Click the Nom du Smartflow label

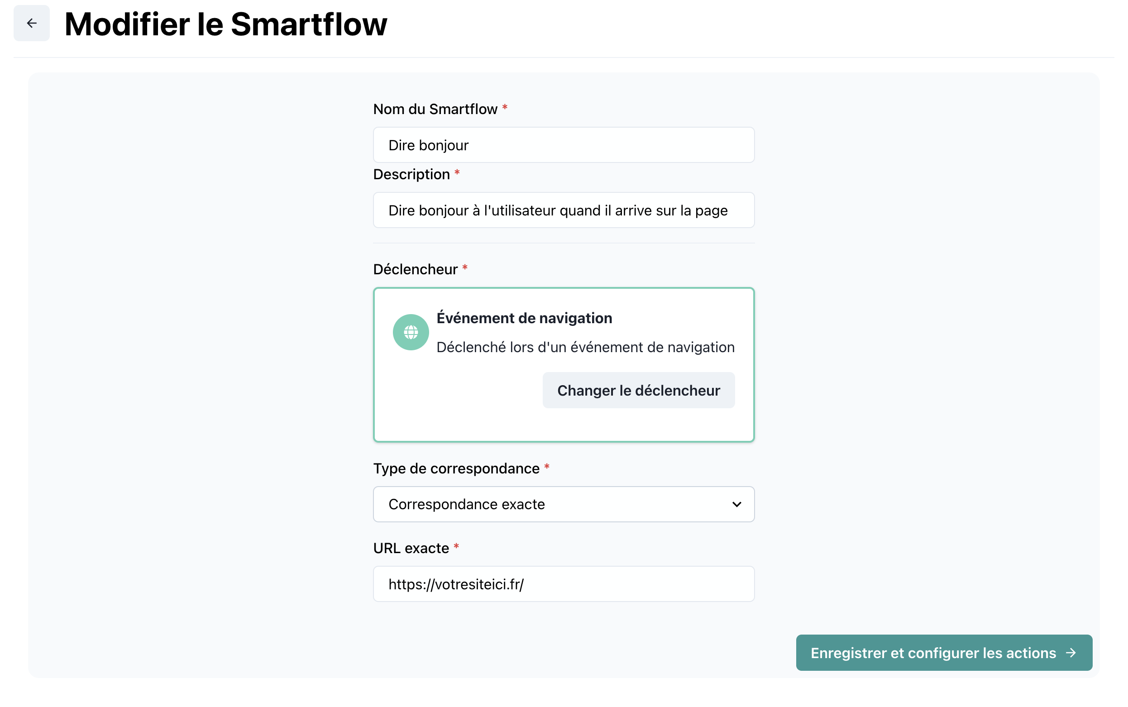tap(435, 109)
